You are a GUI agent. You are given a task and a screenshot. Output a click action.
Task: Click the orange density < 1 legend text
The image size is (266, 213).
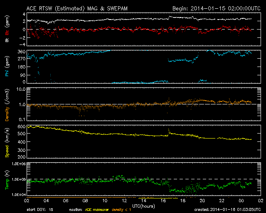coord(126,209)
